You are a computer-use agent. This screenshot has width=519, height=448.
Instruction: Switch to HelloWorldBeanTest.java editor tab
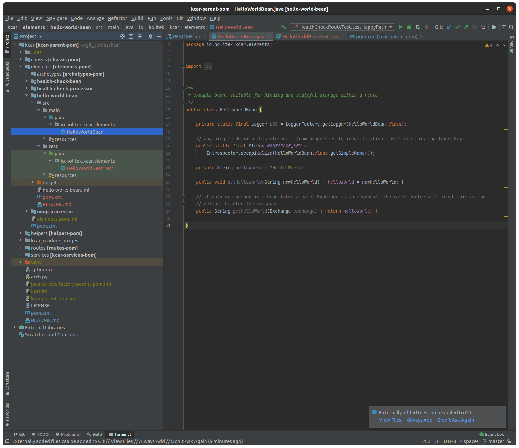coord(311,36)
